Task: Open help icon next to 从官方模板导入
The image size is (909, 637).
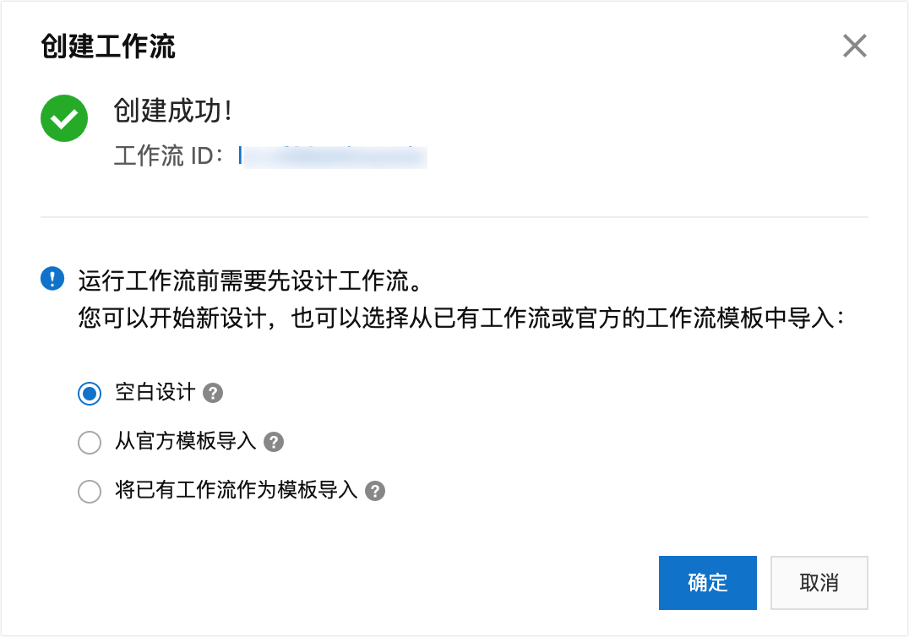Action: [274, 442]
